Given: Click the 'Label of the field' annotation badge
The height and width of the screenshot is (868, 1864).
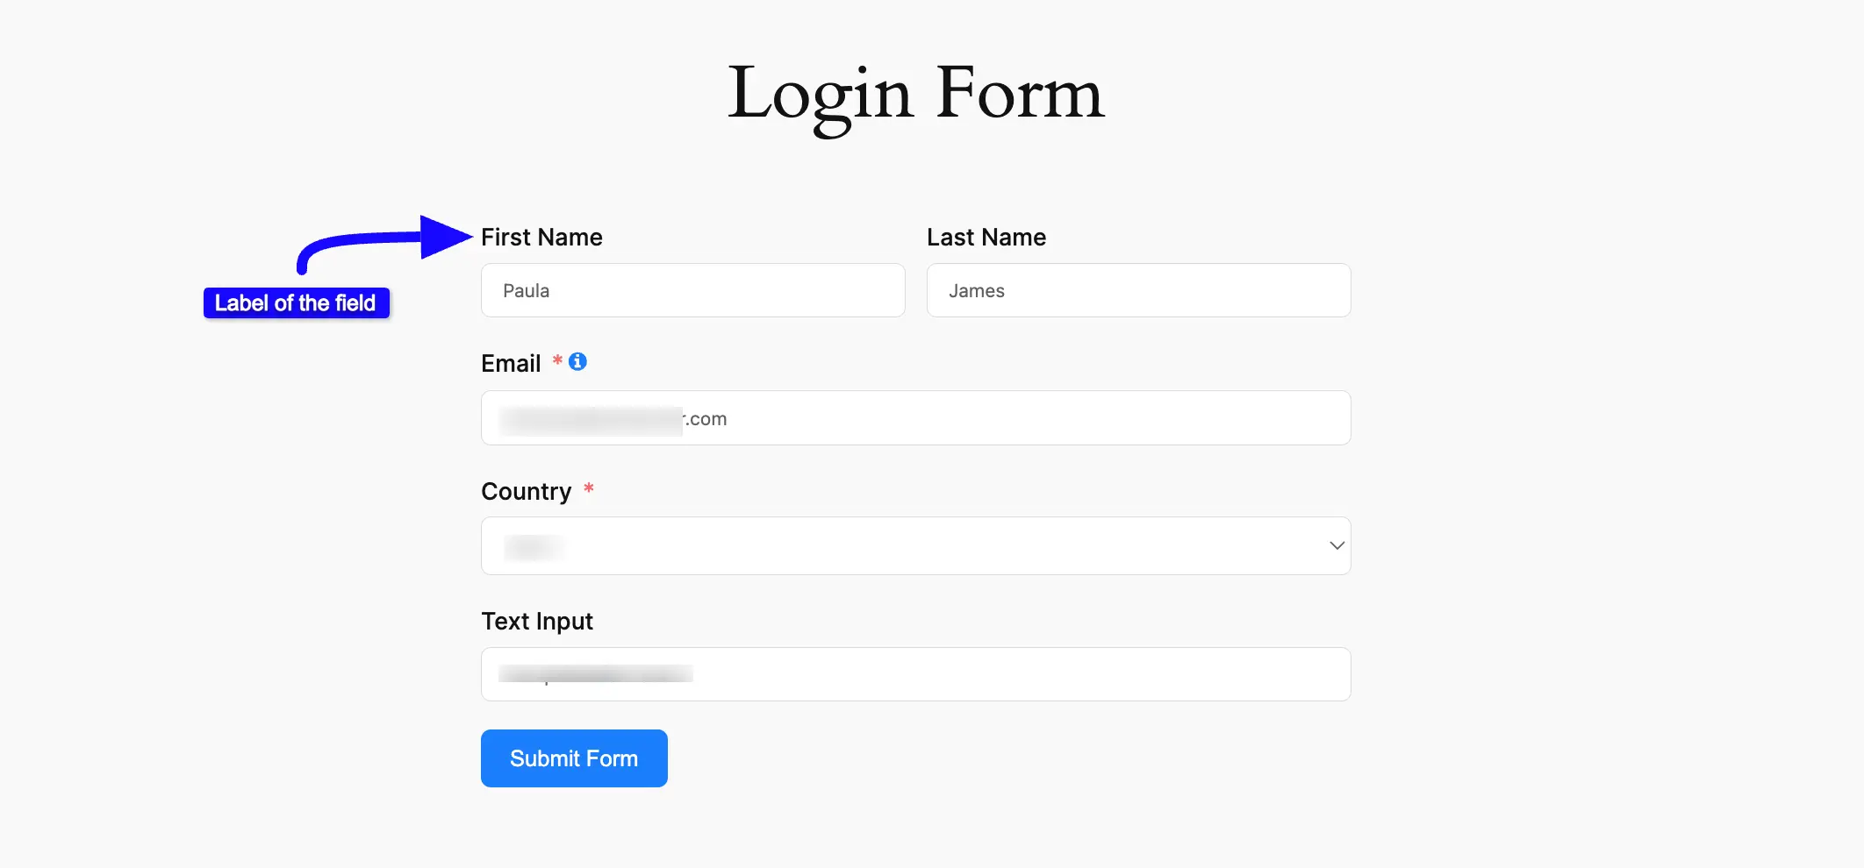Looking at the screenshot, I should pyautogui.click(x=297, y=303).
